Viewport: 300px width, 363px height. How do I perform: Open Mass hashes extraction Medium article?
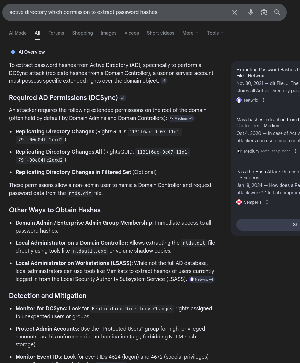click(x=268, y=123)
